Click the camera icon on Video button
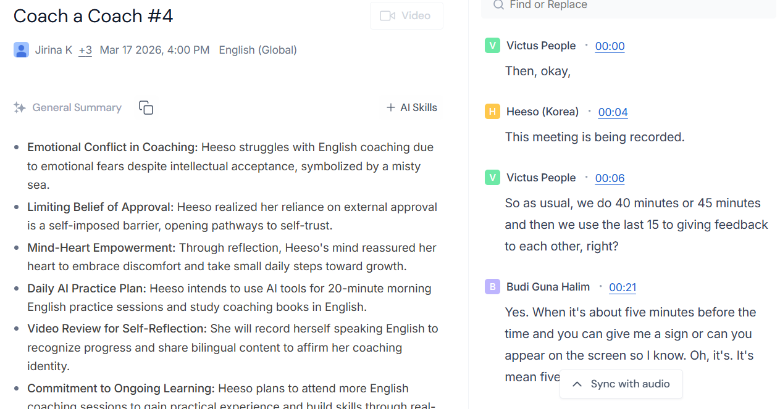780x409 pixels. click(387, 16)
